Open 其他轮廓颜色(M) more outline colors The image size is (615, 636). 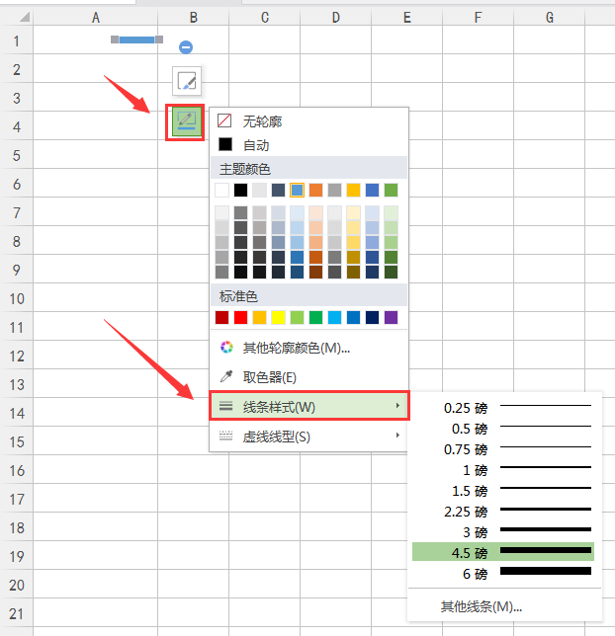tap(308, 348)
